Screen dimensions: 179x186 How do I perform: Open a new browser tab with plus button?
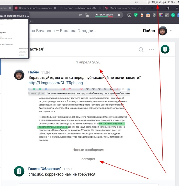(152, 8)
